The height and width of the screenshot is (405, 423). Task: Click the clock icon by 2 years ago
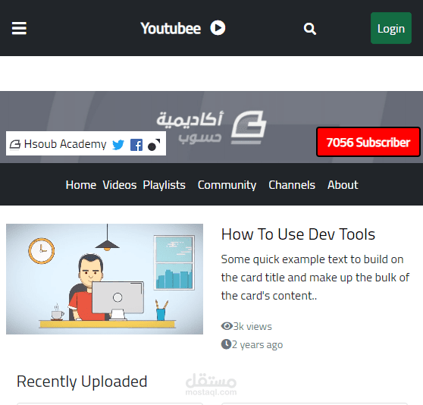pos(226,344)
